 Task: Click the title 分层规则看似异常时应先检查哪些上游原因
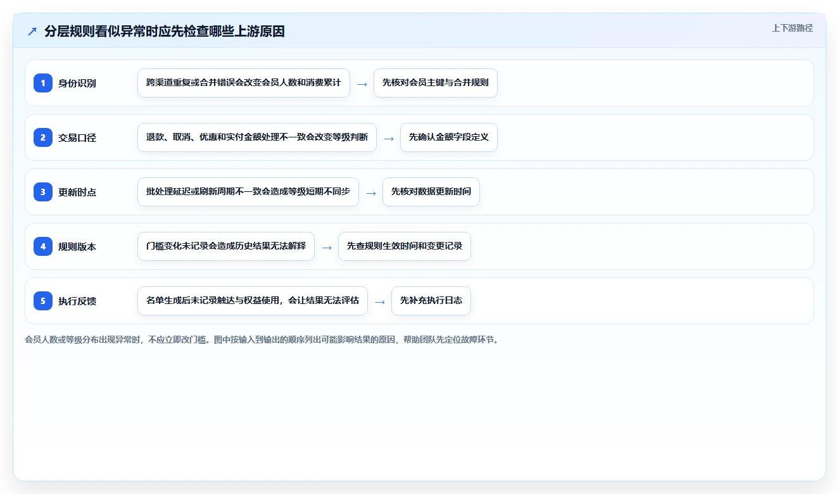[x=165, y=31]
